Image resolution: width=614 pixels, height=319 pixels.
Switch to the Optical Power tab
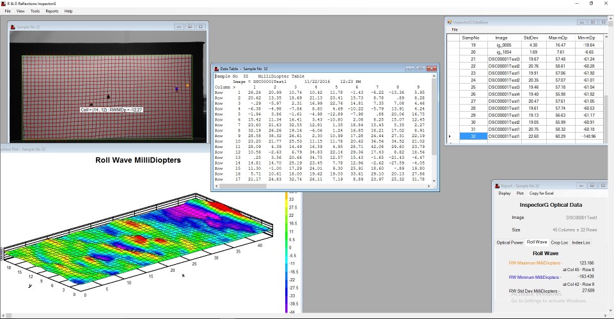pos(510,242)
